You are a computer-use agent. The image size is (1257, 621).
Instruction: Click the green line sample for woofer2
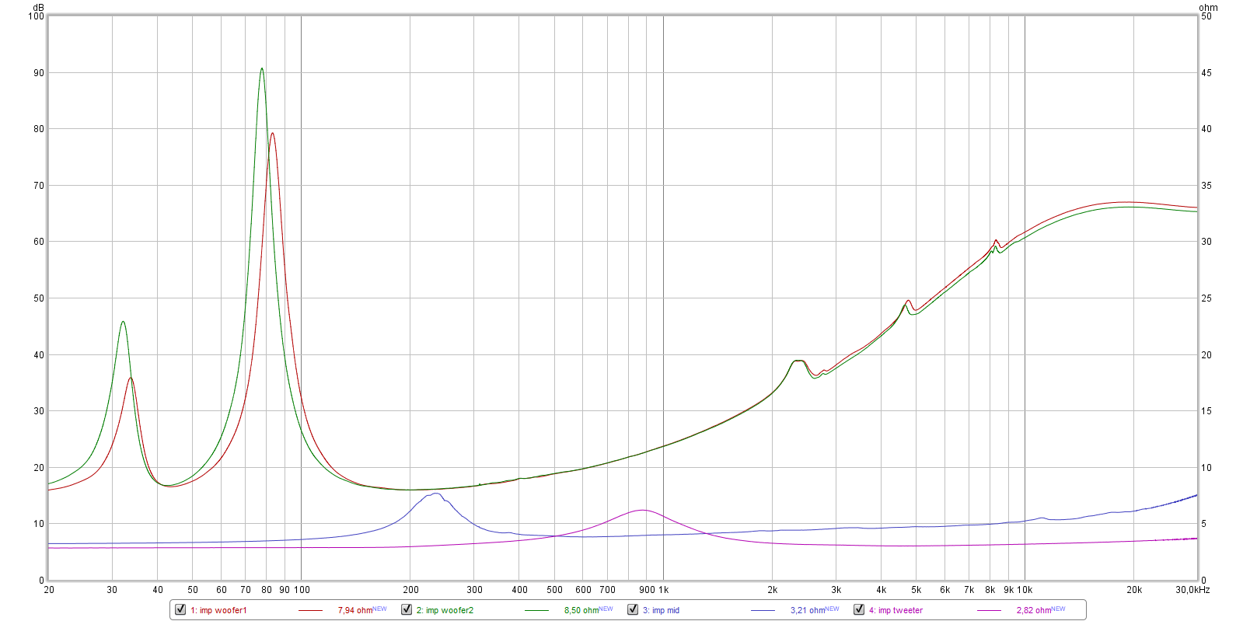tap(536, 611)
